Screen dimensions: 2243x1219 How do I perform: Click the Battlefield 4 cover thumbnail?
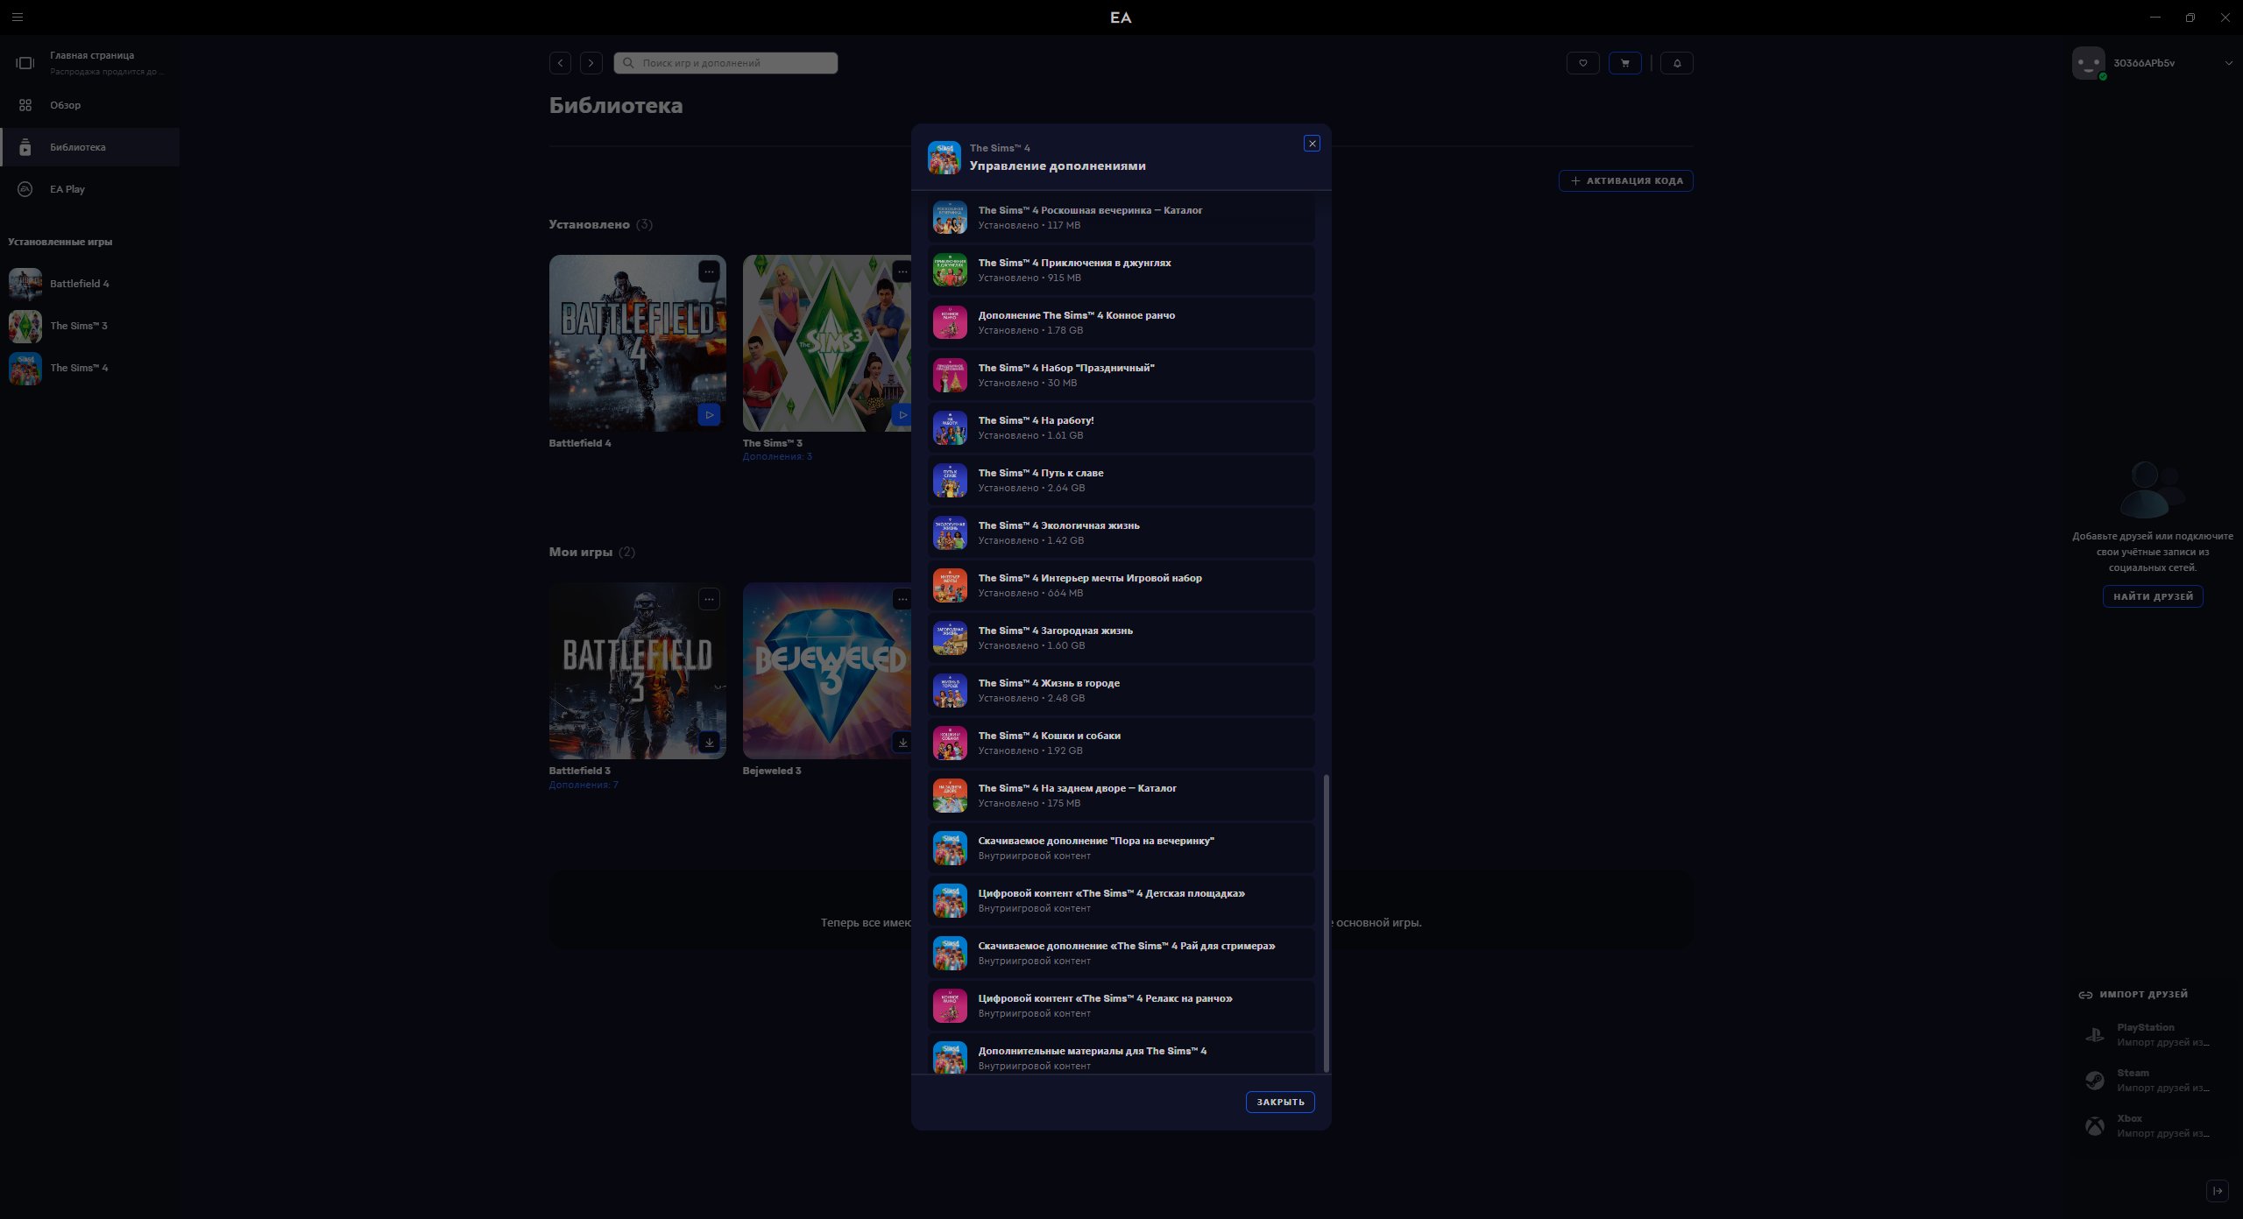(637, 342)
